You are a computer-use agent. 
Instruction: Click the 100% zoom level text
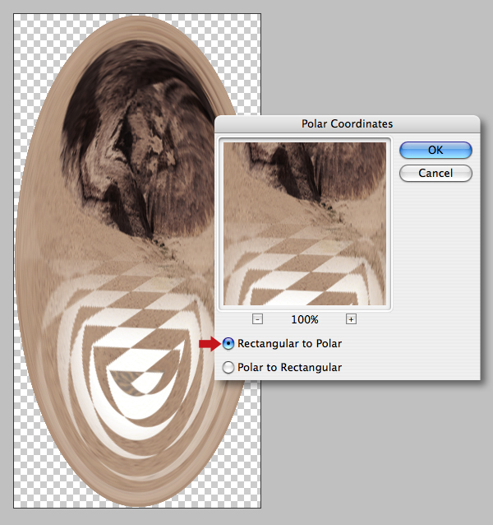point(305,319)
